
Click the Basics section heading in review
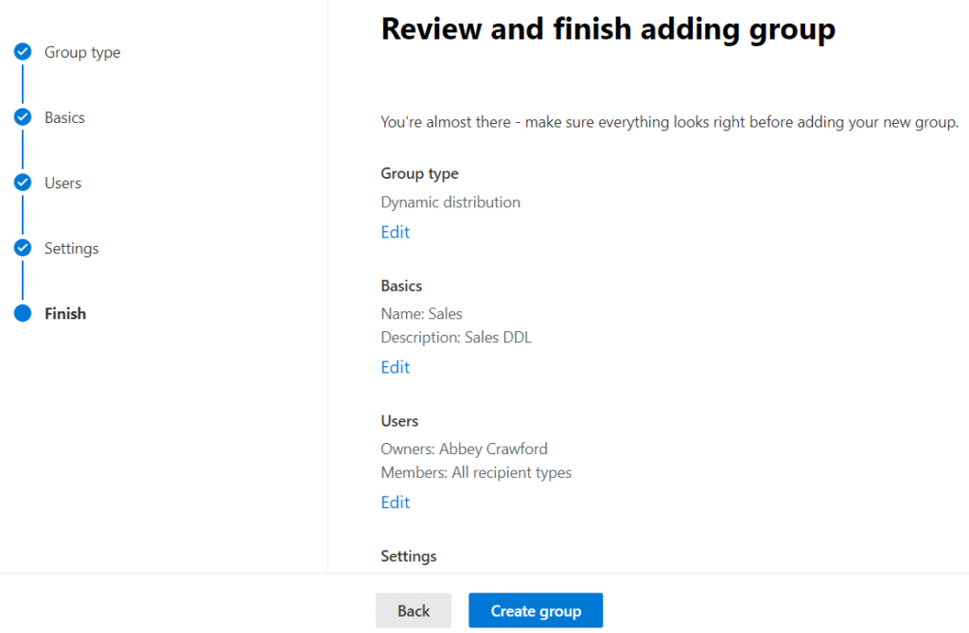tap(401, 286)
